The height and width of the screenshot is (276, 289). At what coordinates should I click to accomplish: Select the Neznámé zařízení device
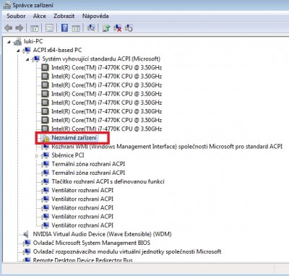pyautogui.click(x=74, y=138)
